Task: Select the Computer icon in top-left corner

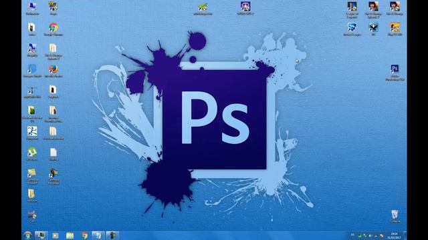Action: [32, 9]
